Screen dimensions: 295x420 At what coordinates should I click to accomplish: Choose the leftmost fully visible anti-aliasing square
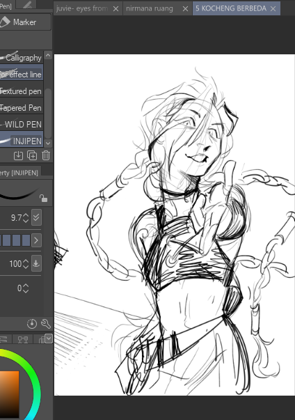coord(6,240)
